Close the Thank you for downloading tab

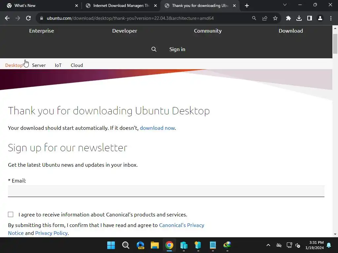tap(234, 6)
